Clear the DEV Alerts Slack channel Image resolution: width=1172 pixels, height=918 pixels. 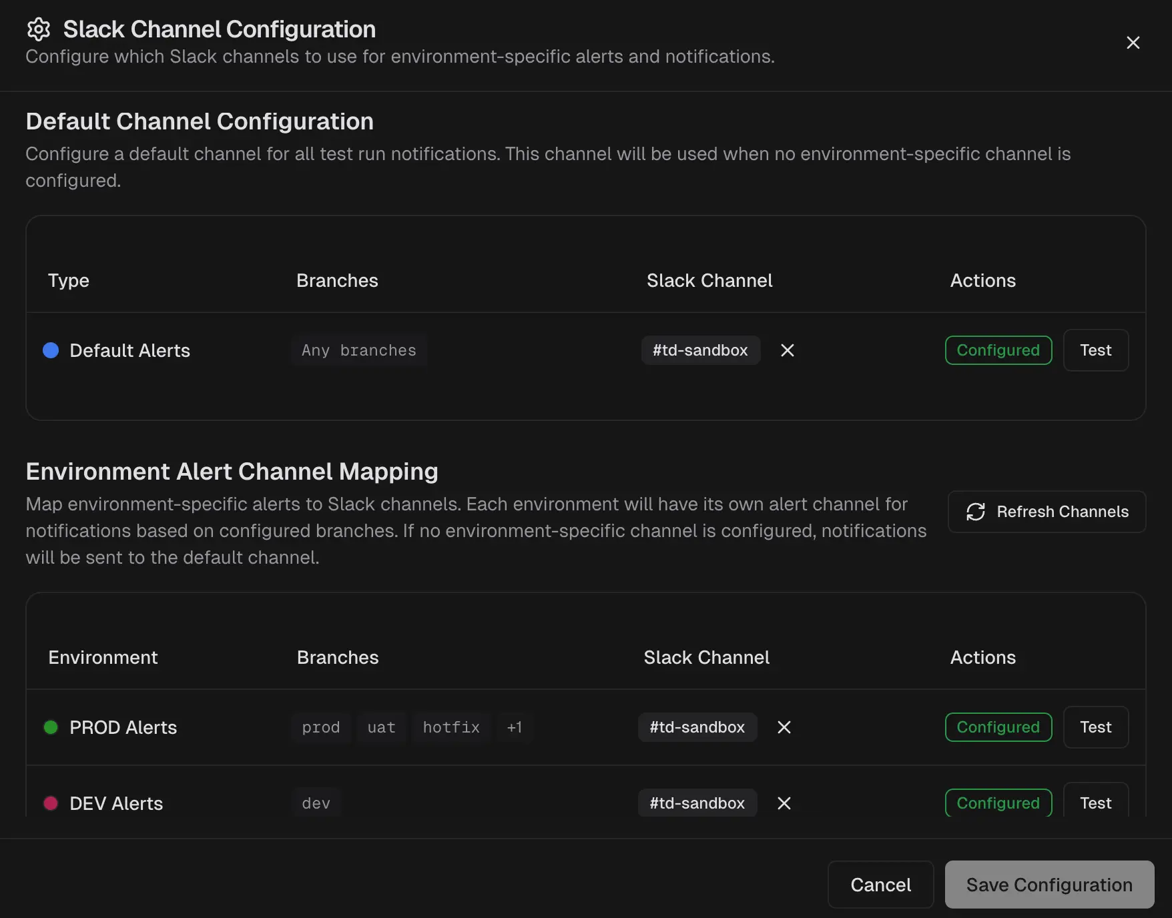784,803
